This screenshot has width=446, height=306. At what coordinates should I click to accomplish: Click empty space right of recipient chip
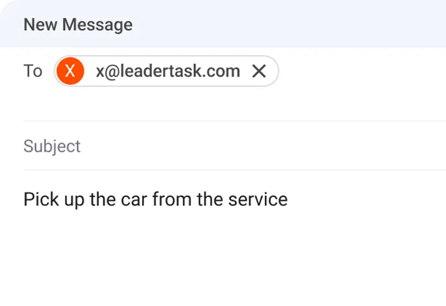click(360, 71)
